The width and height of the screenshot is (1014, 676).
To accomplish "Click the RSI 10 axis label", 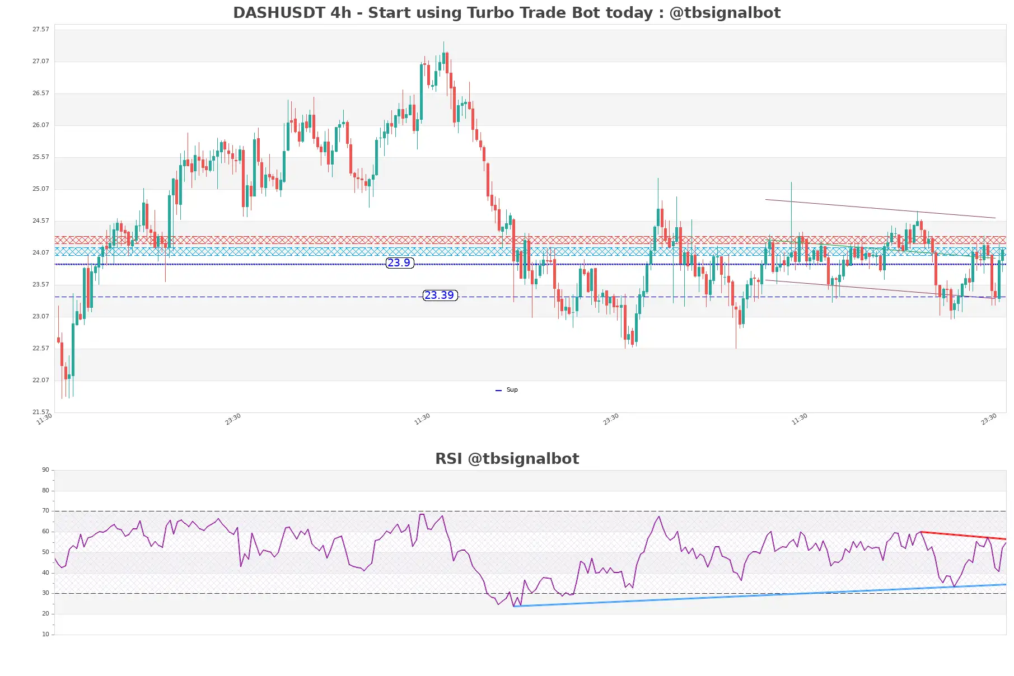I will [45, 634].
